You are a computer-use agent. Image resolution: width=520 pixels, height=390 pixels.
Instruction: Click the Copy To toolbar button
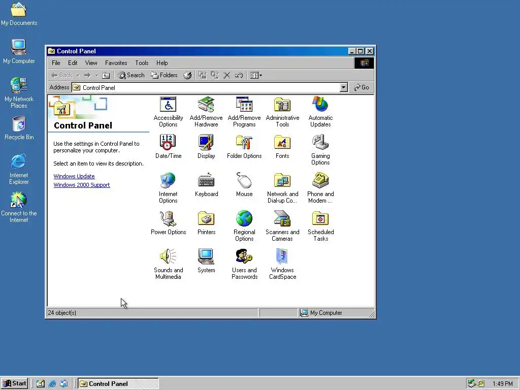[x=215, y=75]
